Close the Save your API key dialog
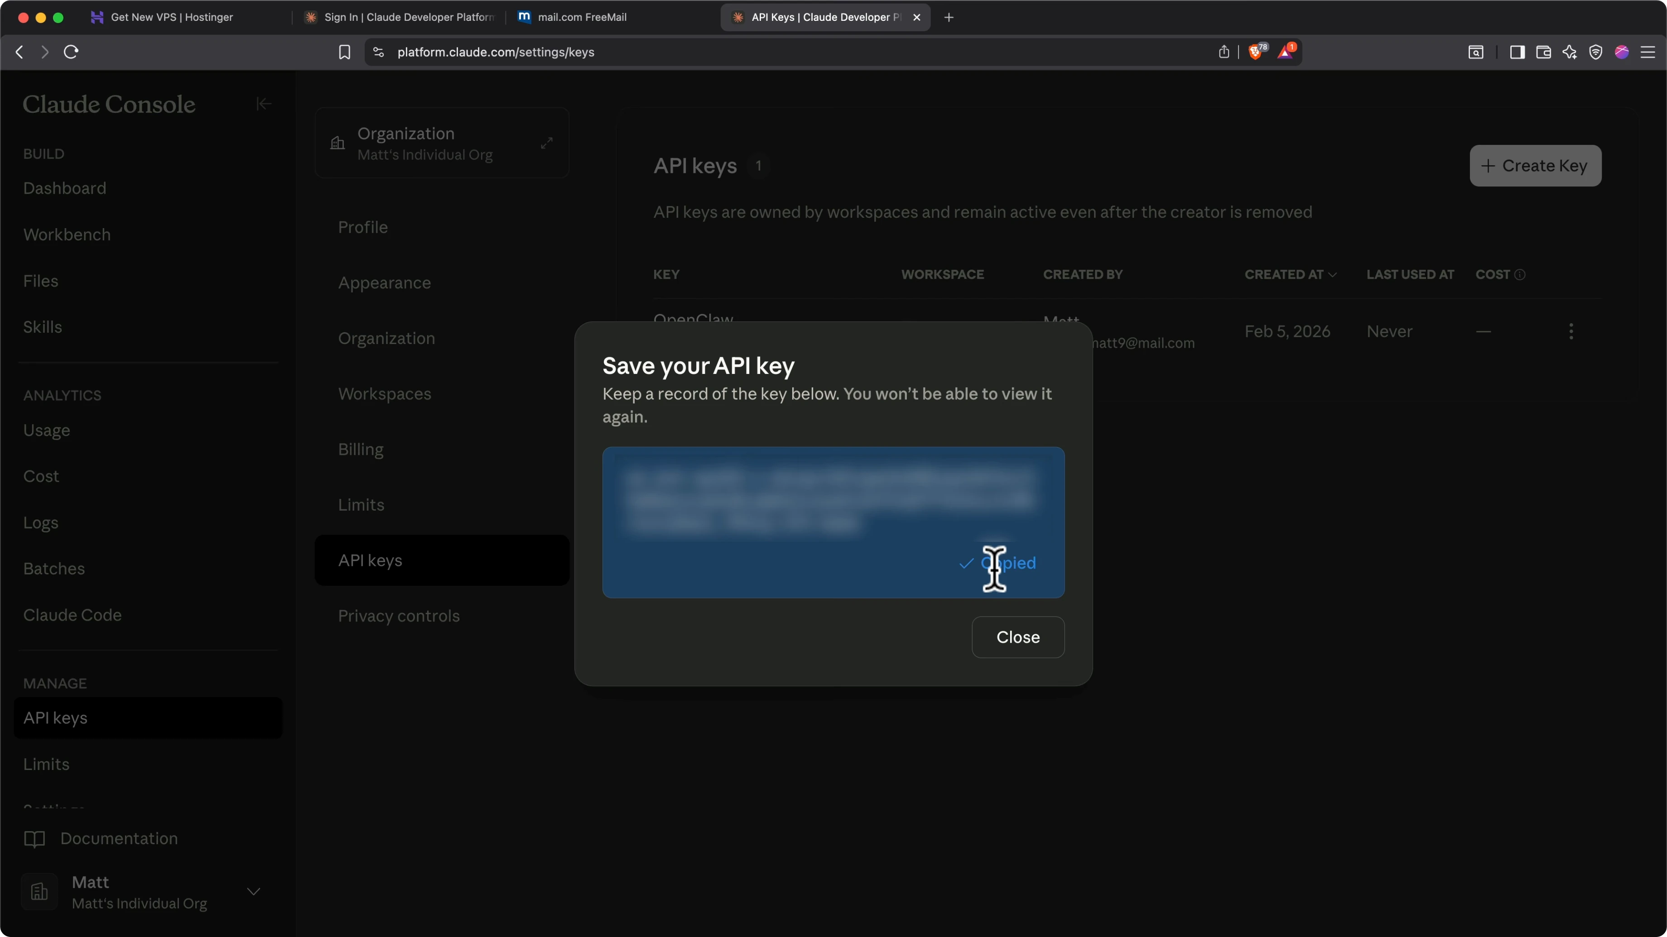Screen dimensions: 1667x937 click(x=1018, y=637)
